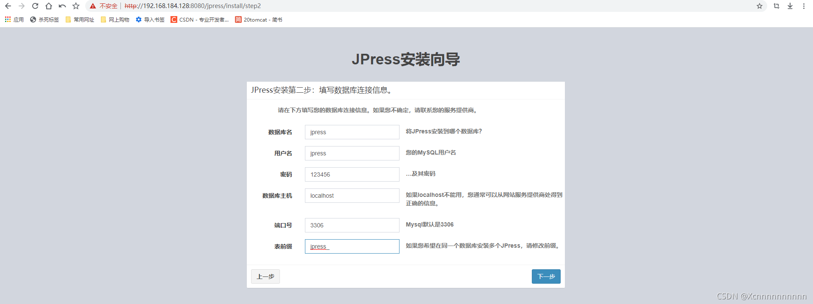Bookmark this page with the address bar star
This screenshot has height=304, width=813.
pos(759,6)
